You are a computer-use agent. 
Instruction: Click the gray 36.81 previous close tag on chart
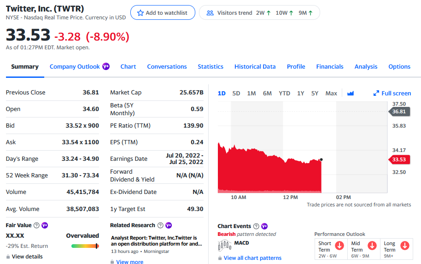(x=399, y=111)
